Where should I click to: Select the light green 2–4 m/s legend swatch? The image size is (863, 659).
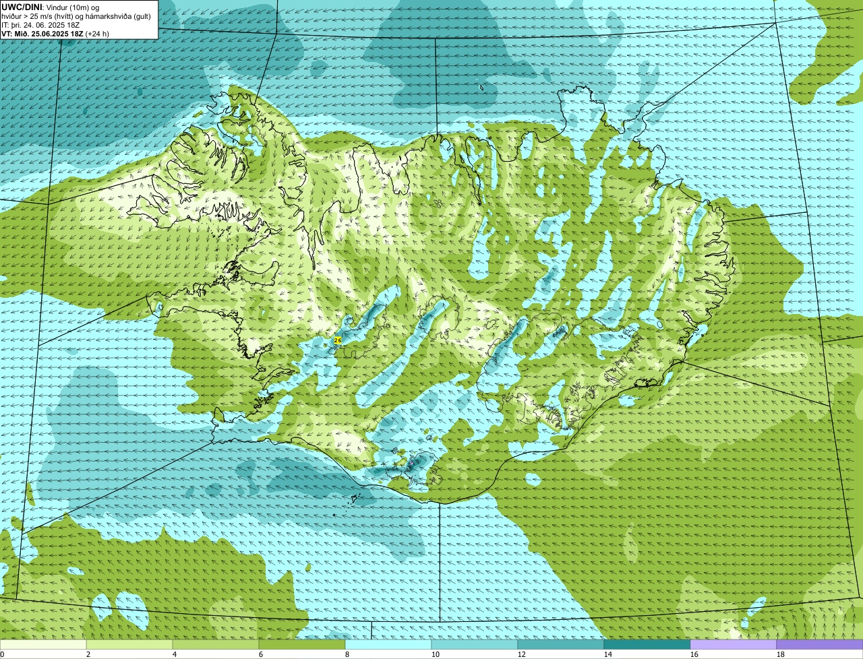(x=129, y=644)
